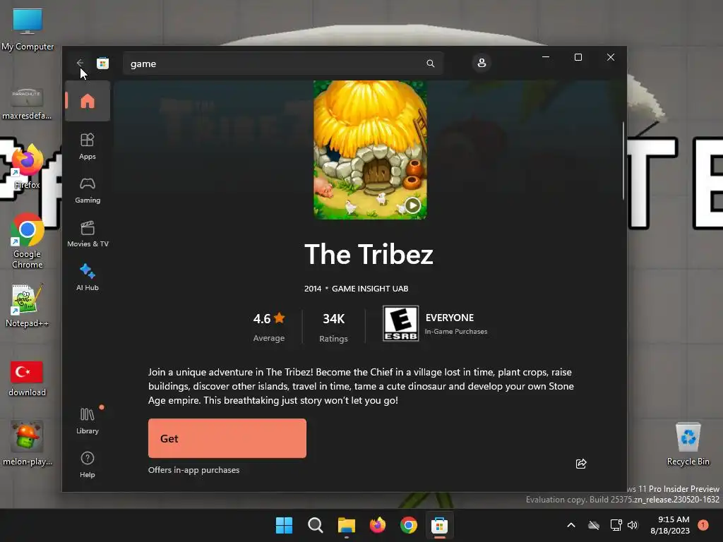Click the 34K Ratings count
Image resolution: width=723 pixels, height=542 pixels.
pos(333,327)
